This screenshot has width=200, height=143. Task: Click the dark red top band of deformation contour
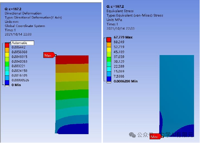(x=72, y=59)
